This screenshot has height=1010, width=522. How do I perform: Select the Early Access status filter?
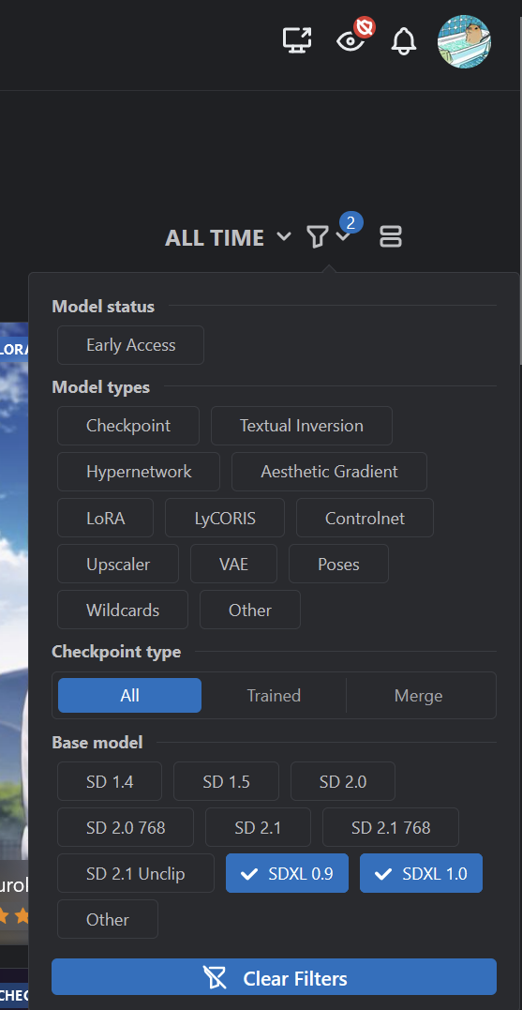[130, 345]
